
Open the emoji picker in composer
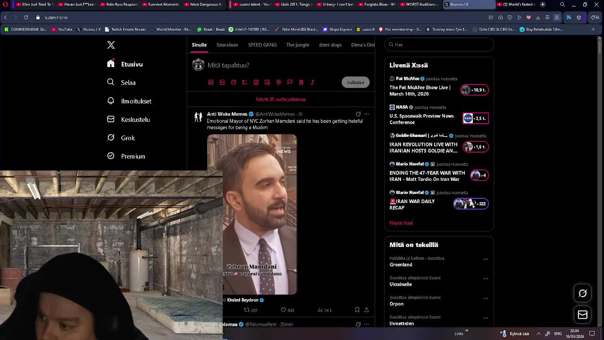pos(256,82)
